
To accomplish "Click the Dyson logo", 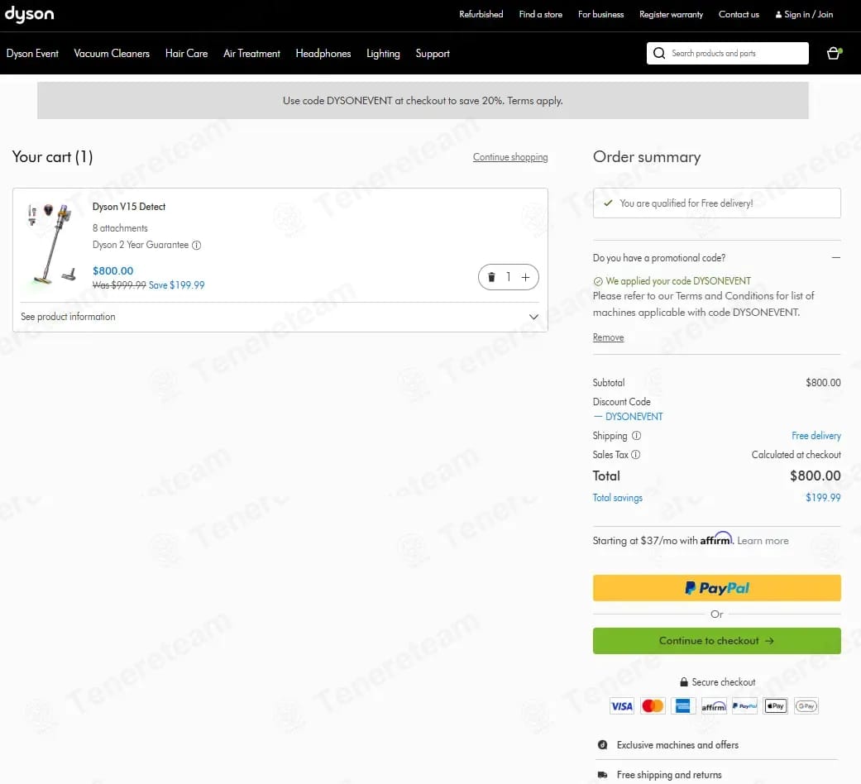I will (x=29, y=14).
